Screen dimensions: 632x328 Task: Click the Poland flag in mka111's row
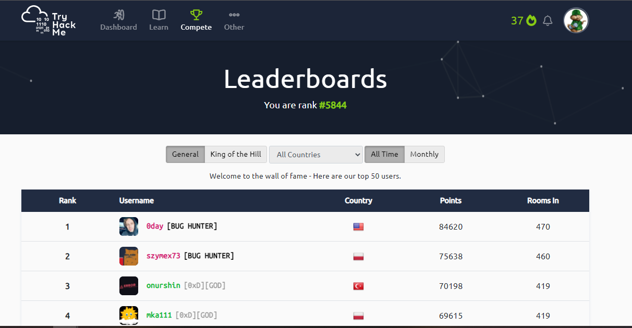point(358,316)
